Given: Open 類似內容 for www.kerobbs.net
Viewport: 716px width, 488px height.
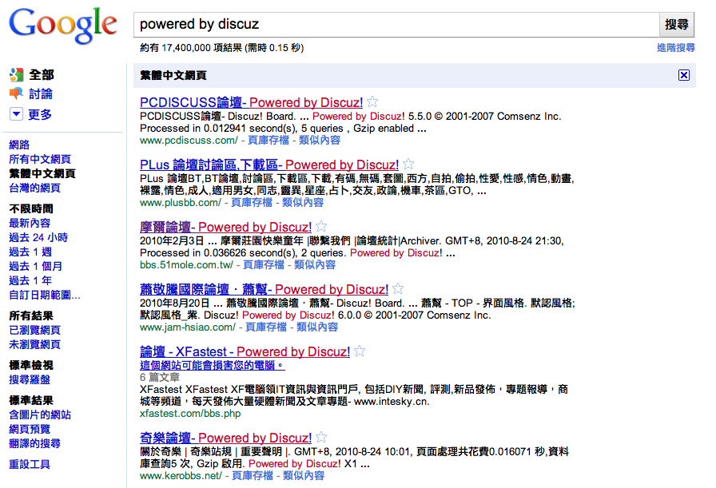Looking at the screenshot, I should tap(304, 475).
